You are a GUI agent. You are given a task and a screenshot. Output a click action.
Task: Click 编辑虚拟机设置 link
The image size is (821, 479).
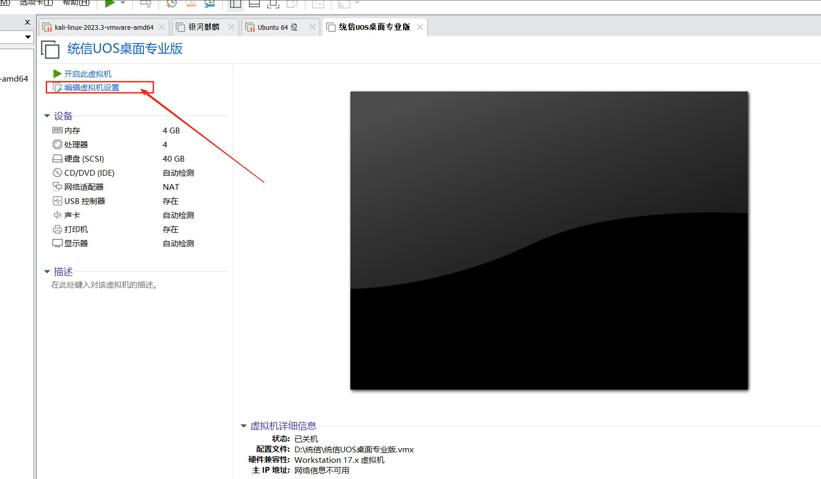click(x=92, y=88)
